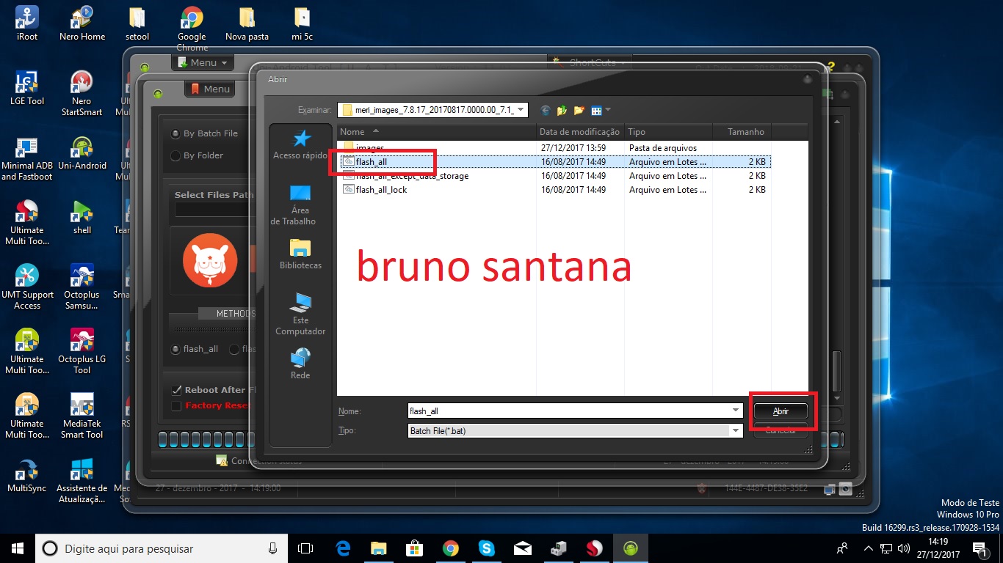Open the setool folder on desktop

tap(137, 24)
